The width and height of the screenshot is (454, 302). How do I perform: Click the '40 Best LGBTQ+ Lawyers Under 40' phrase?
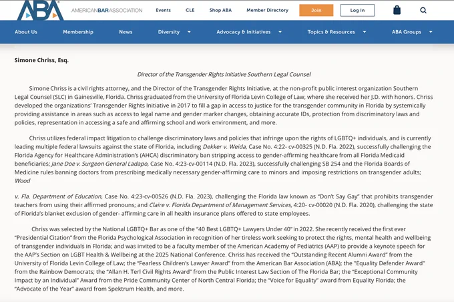[244, 229]
